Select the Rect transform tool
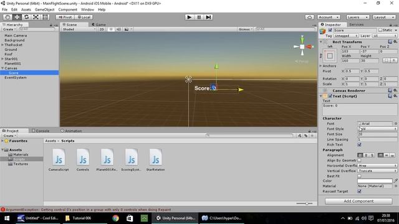Viewport: 399px width, 224px height. click(x=45, y=17)
